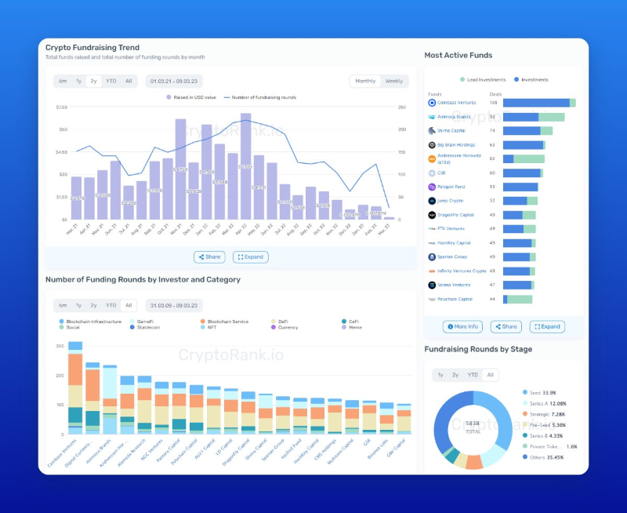This screenshot has height=513, width=627.
Task: Toggle Lead Investments legend in Most Active Funds
Action: pos(483,80)
